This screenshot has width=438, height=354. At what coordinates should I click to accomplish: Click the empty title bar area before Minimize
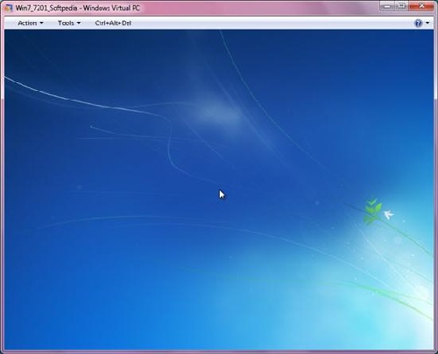click(x=260, y=8)
